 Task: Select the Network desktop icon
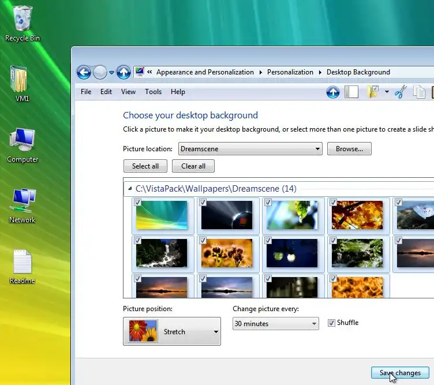pyautogui.click(x=23, y=205)
